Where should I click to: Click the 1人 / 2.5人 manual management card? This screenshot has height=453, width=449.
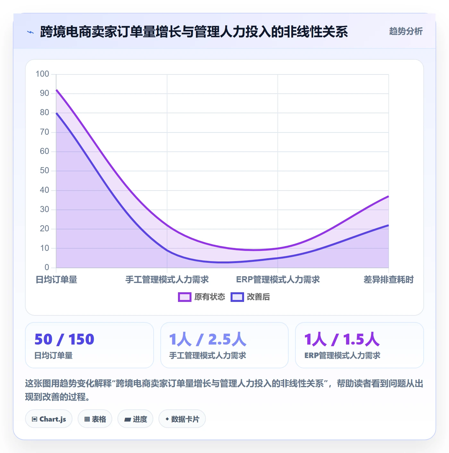click(x=224, y=345)
